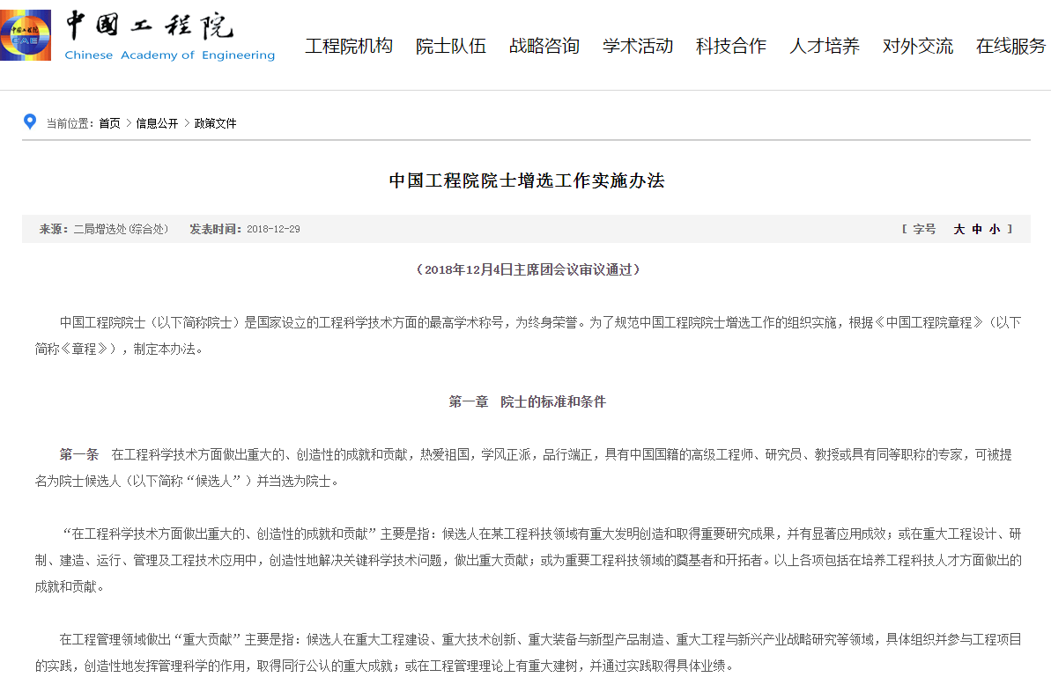The image size is (1051, 692).
Task: Click the Chinese Academy of Engineering English text
Action: [x=169, y=55]
